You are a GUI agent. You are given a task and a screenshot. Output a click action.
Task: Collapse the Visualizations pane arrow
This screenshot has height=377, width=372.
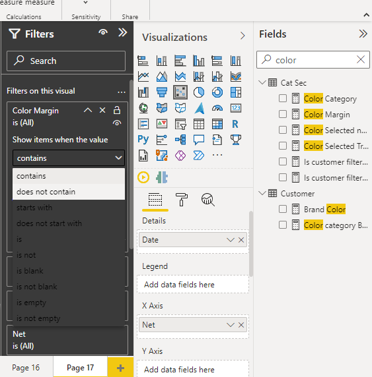(242, 36)
